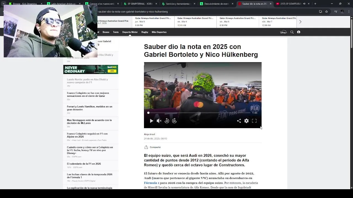
Task: Click the URL in the address bar
Action: 132,12
